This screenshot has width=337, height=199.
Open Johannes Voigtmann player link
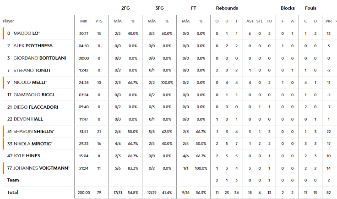tap(42, 168)
